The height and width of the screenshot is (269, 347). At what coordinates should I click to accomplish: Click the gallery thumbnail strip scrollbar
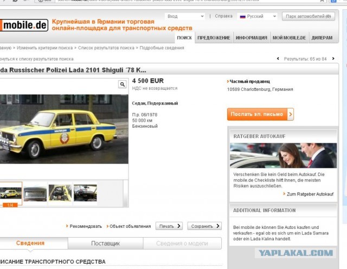(x=125, y=193)
